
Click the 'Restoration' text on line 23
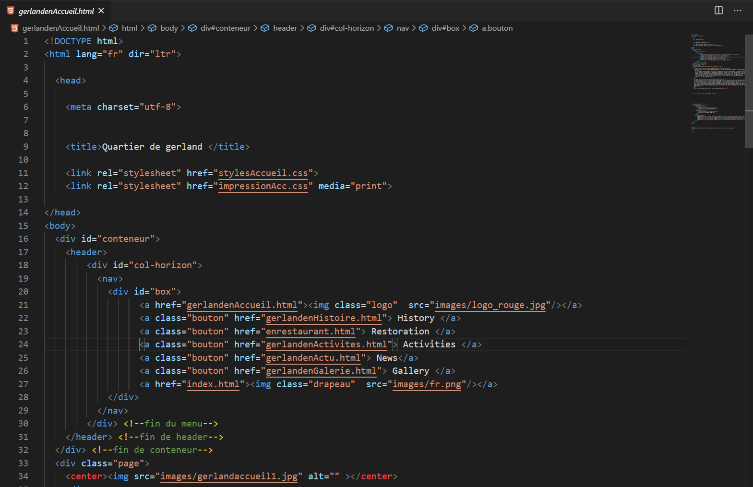tap(400, 331)
